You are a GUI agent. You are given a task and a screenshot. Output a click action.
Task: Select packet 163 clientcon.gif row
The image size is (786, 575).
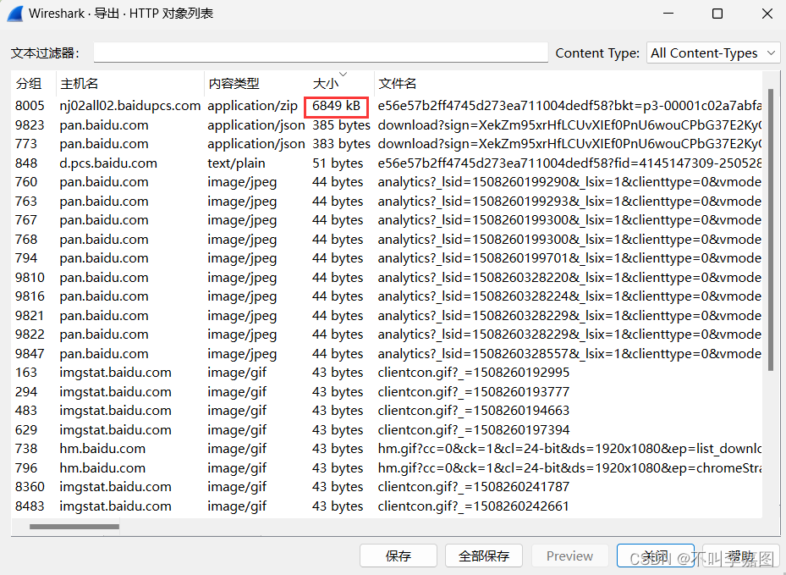[x=387, y=373]
